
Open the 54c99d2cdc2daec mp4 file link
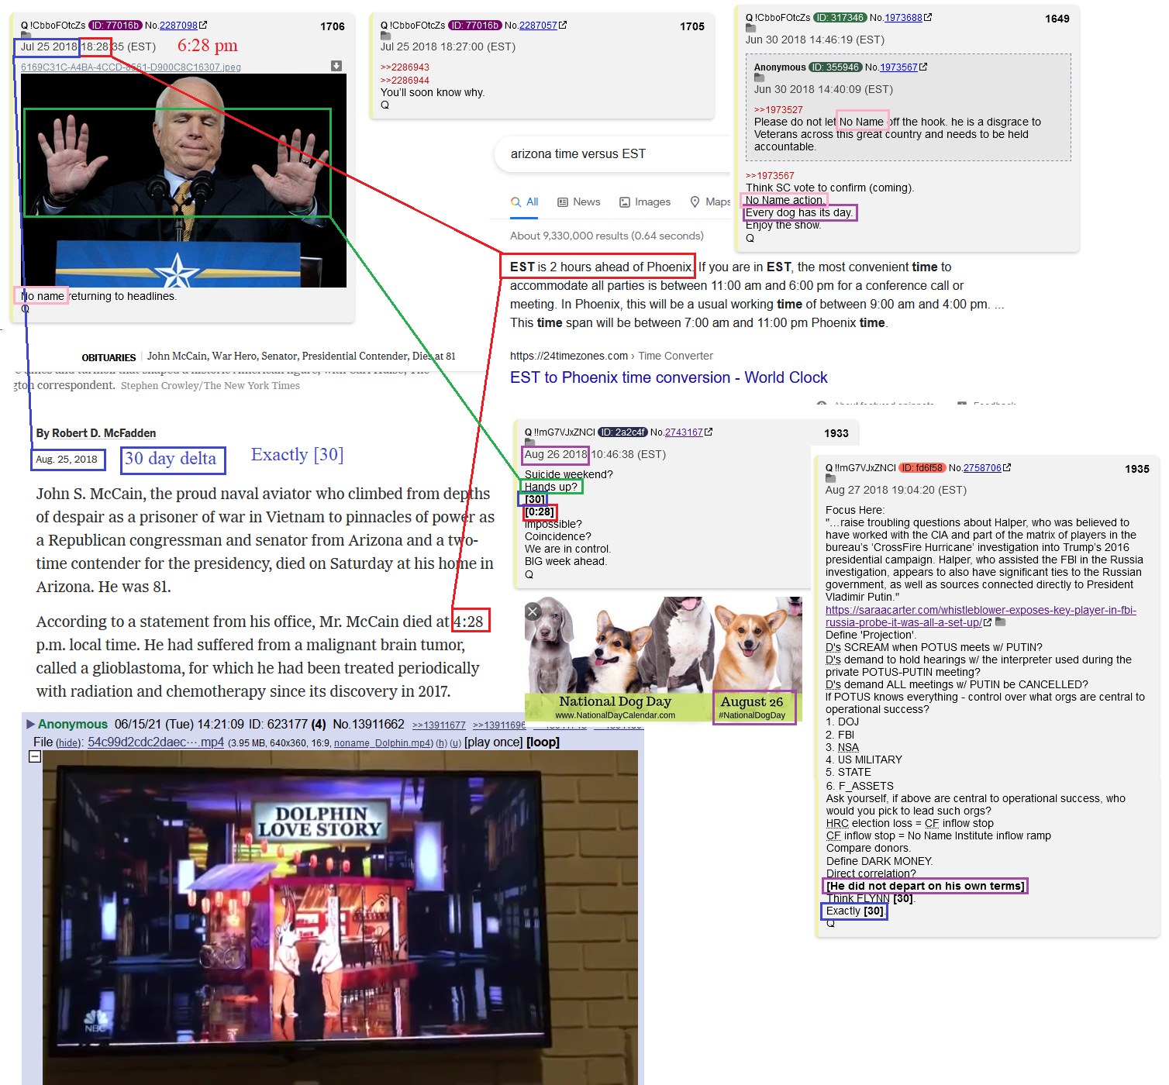tap(156, 742)
